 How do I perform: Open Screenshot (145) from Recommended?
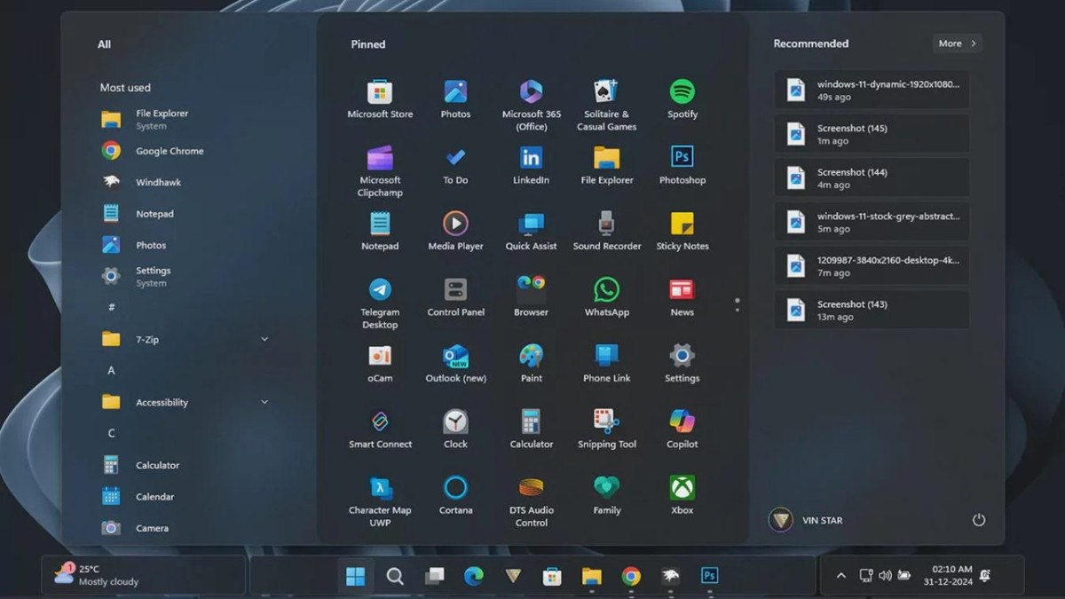pos(871,133)
